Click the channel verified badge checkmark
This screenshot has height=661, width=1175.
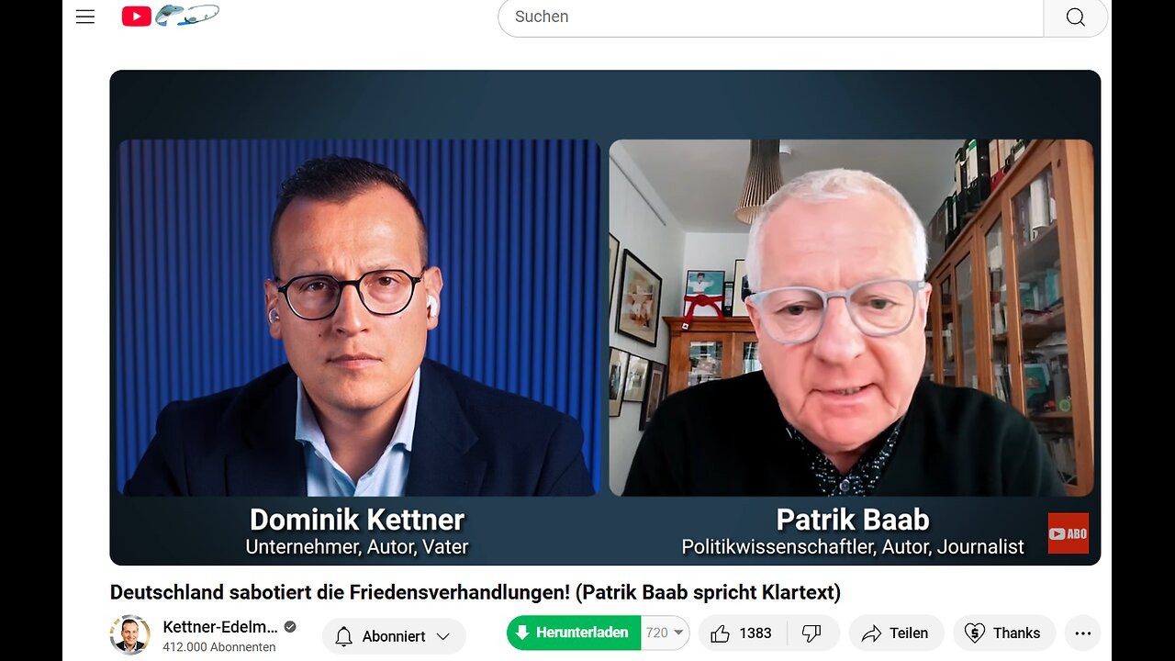click(290, 627)
